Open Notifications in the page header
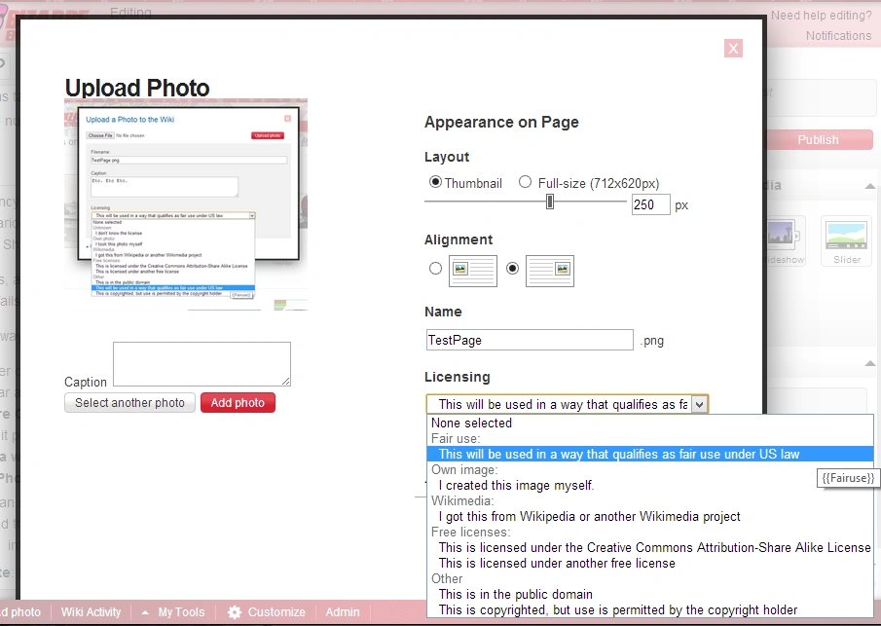881x626 pixels. (838, 36)
